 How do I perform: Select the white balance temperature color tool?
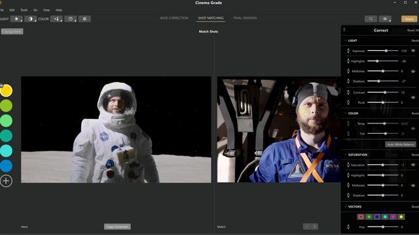pos(56,19)
